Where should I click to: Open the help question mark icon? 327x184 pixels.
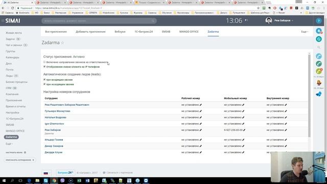(x=319, y=20)
